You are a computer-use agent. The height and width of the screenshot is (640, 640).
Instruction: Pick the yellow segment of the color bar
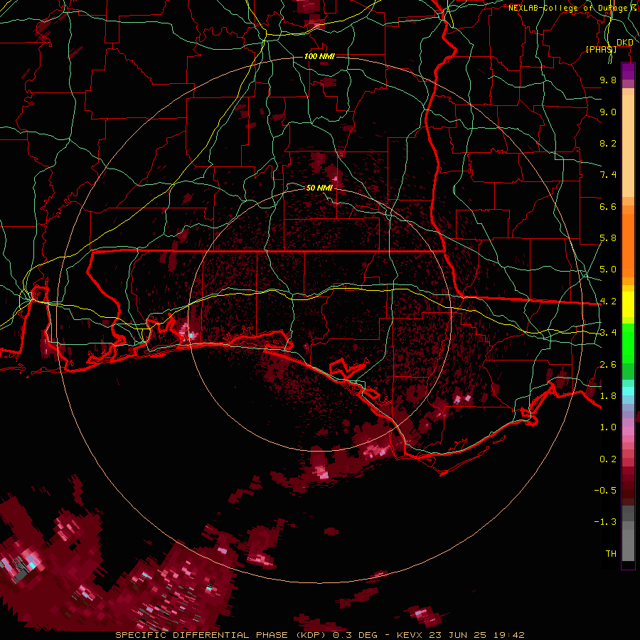click(x=628, y=304)
